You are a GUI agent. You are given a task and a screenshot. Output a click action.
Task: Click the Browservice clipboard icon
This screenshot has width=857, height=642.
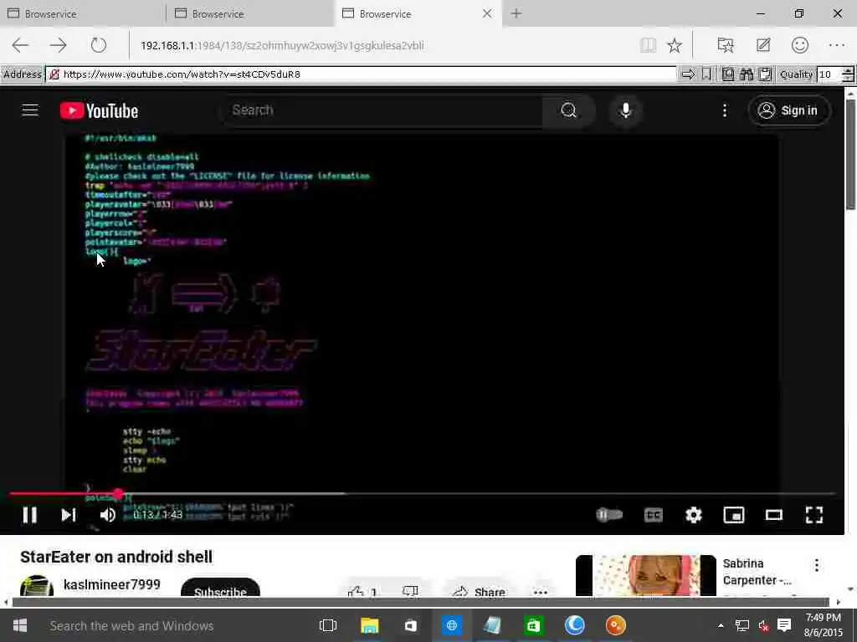pos(765,74)
